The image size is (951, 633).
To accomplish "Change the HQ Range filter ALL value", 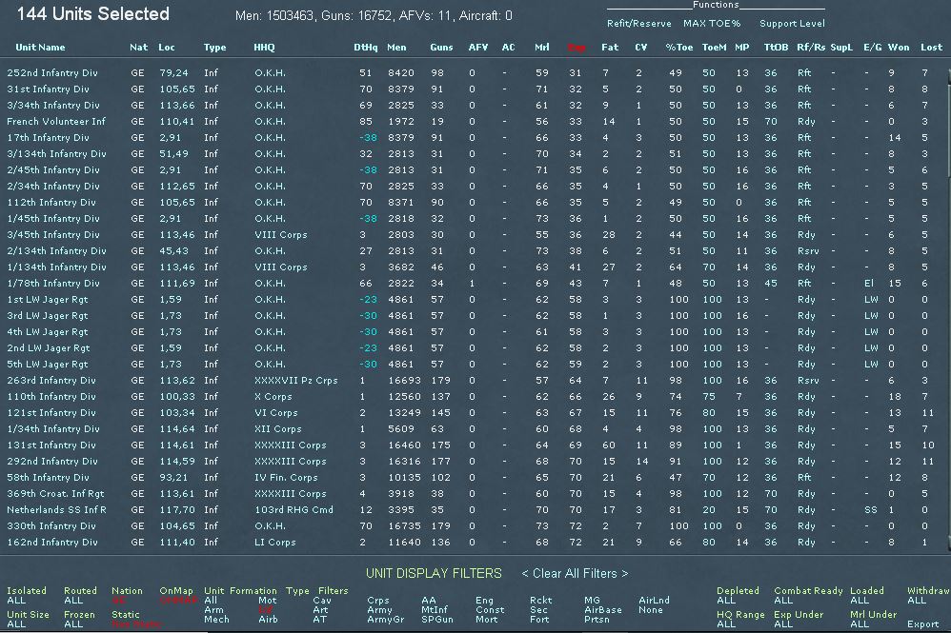I will 726,623.
